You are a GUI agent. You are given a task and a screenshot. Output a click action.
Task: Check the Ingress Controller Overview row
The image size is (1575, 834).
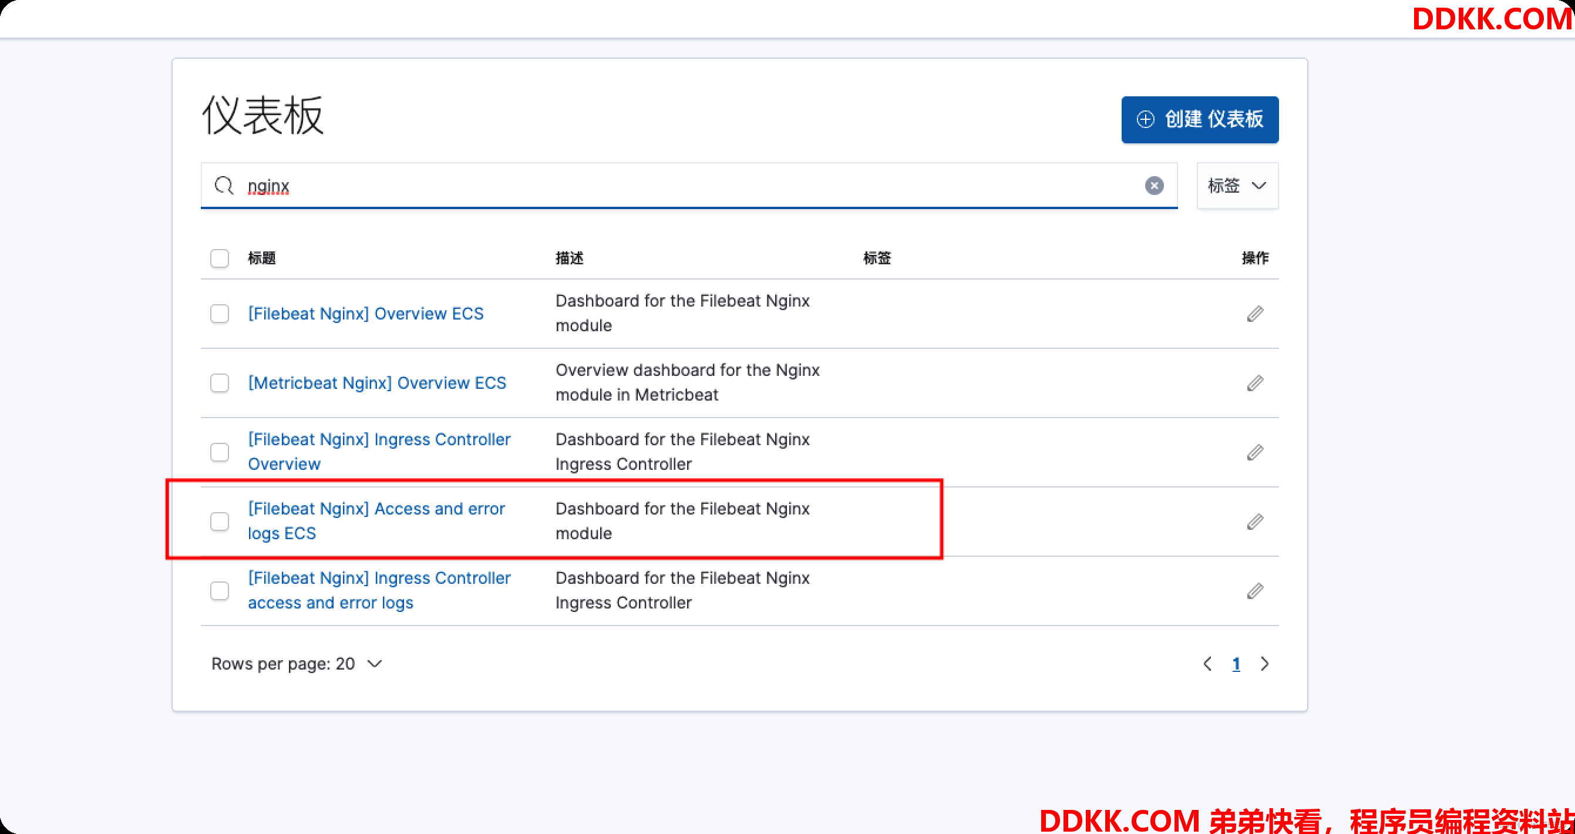pyautogui.click(x=220, y=452)
